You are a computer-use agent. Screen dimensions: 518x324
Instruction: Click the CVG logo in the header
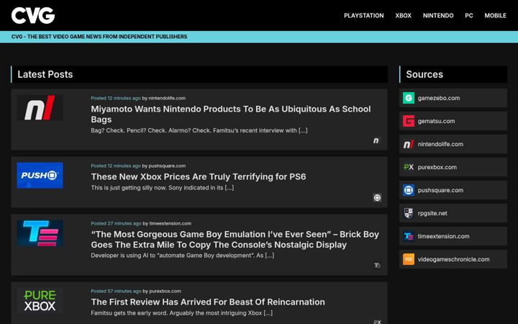point(33,16)
